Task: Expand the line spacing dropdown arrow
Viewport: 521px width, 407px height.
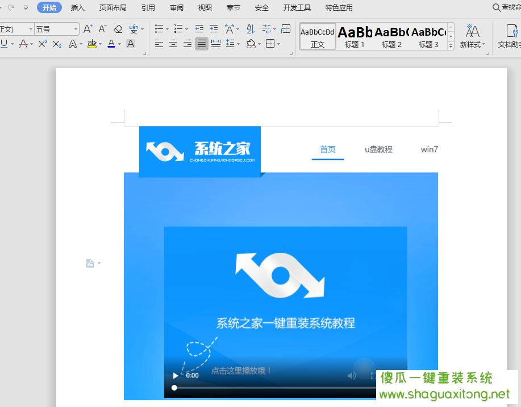Action: pyautogui.click(x=238, y=44)
